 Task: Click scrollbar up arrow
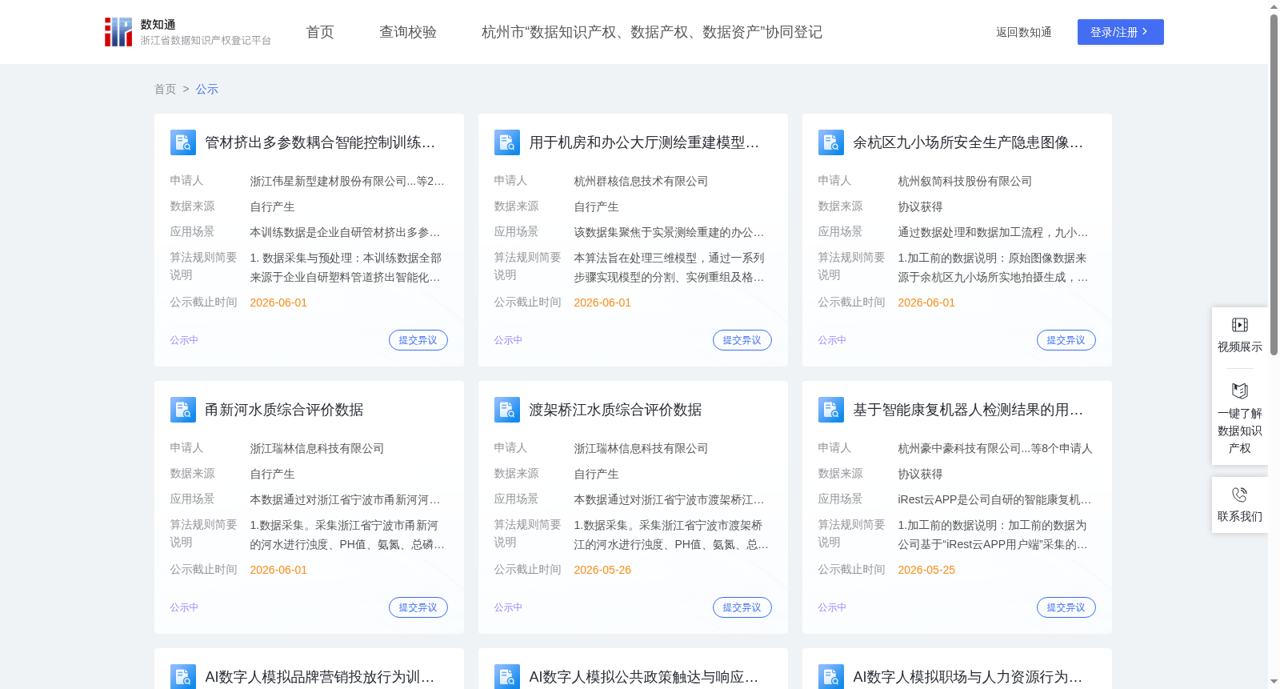(x=1274, y=6)
